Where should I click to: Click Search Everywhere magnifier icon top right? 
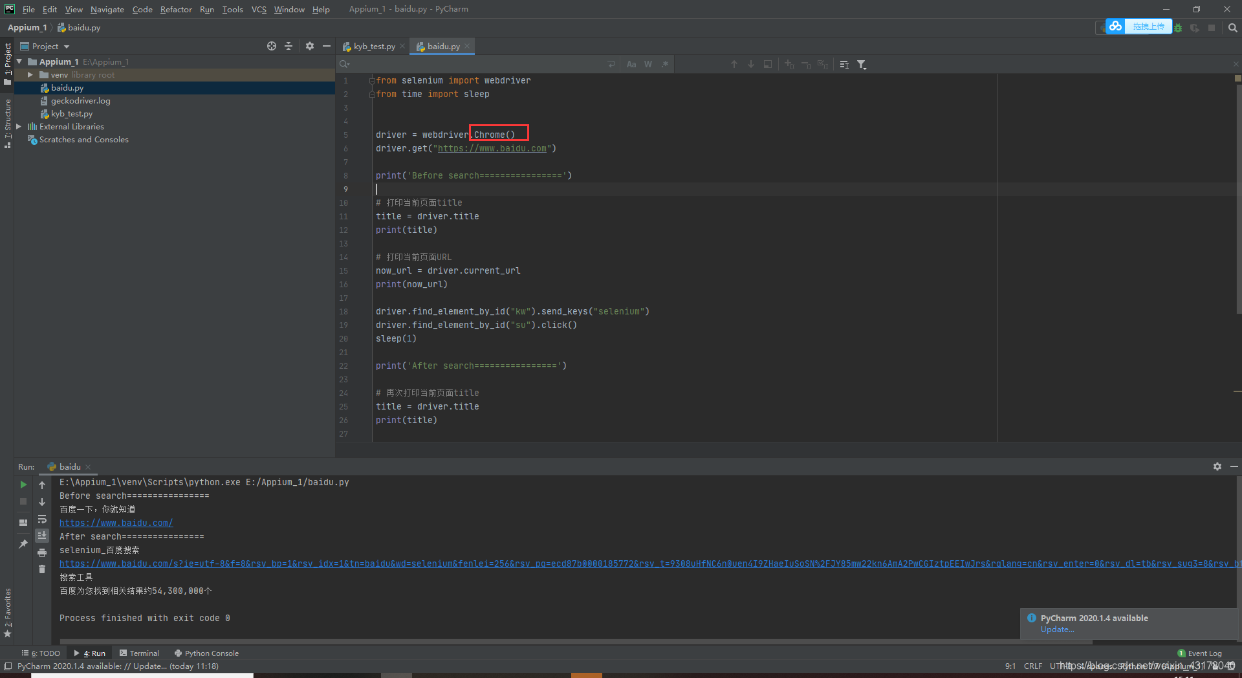click(x=1233, y=28)
